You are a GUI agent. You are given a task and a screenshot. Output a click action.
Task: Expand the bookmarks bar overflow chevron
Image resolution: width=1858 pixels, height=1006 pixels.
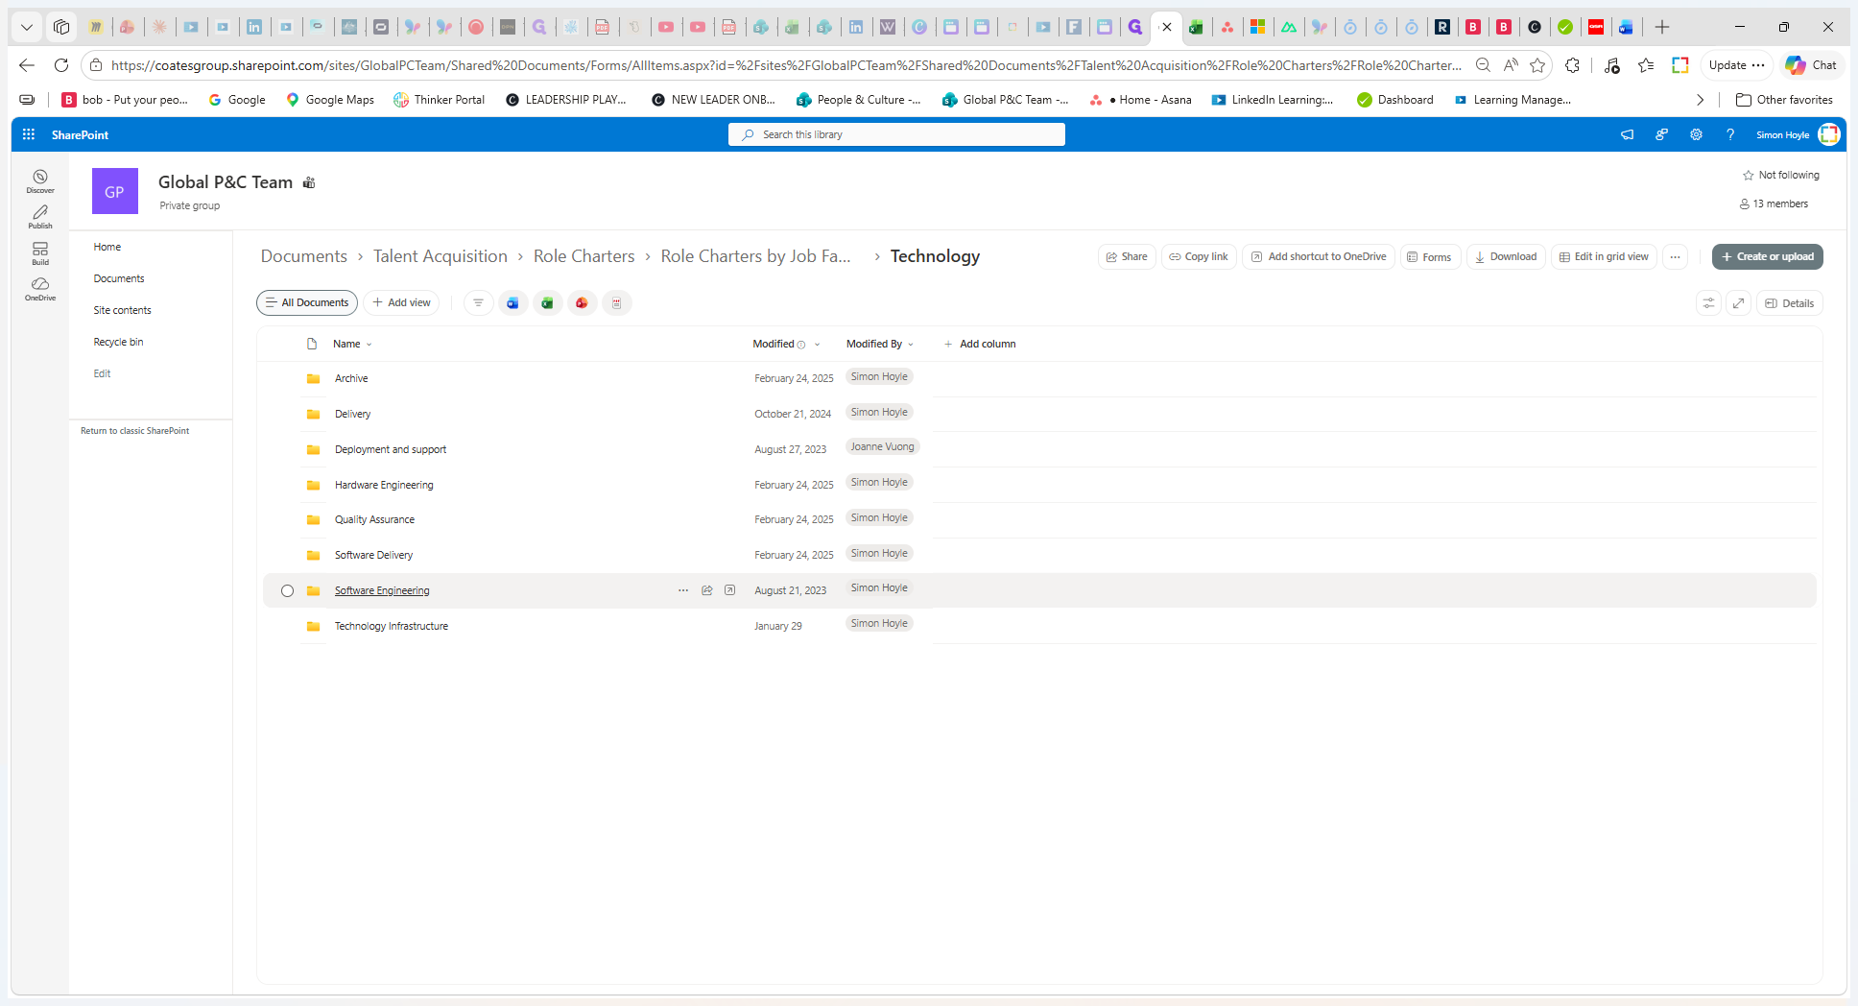[1701, 100]
